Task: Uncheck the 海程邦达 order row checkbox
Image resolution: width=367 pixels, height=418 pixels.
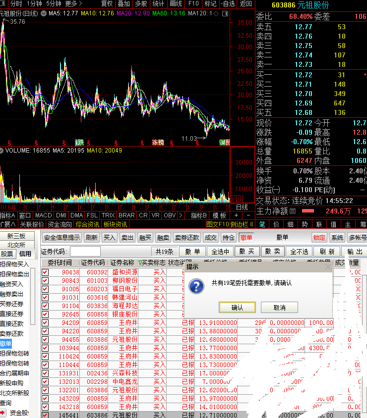Action: pyautogui.click(x=45, y=306)
